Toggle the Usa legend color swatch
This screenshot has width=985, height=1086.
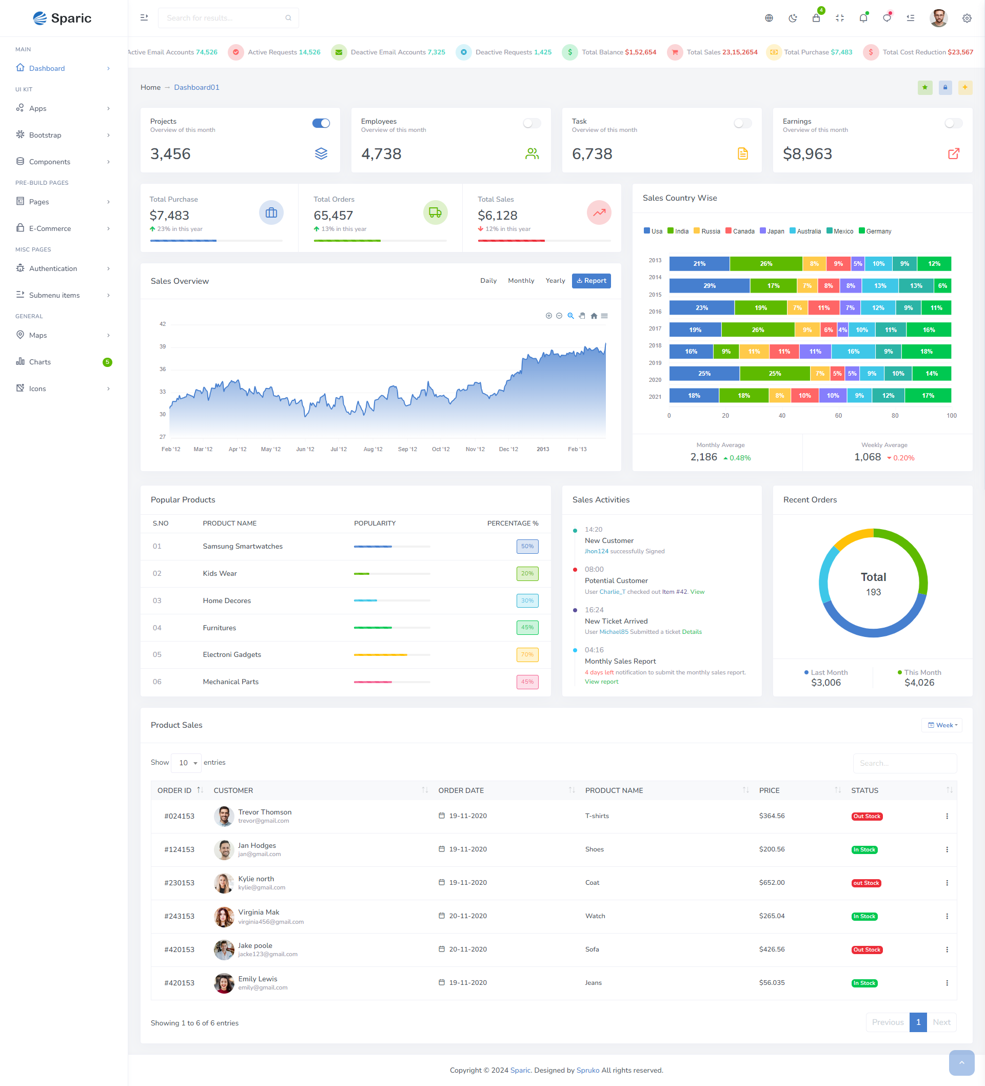646,231
